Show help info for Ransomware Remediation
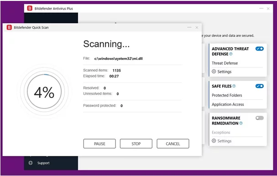This screenshot has height=176, width=277. tap(241, 123)
